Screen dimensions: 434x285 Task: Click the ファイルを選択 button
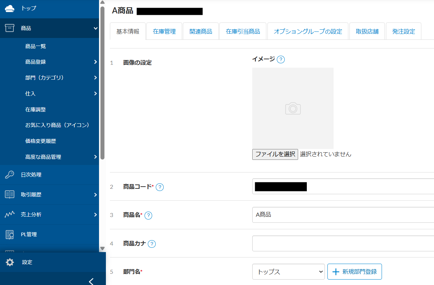pos(275,154)
